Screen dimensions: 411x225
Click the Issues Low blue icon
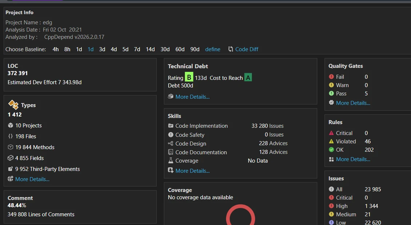(331, 222)
